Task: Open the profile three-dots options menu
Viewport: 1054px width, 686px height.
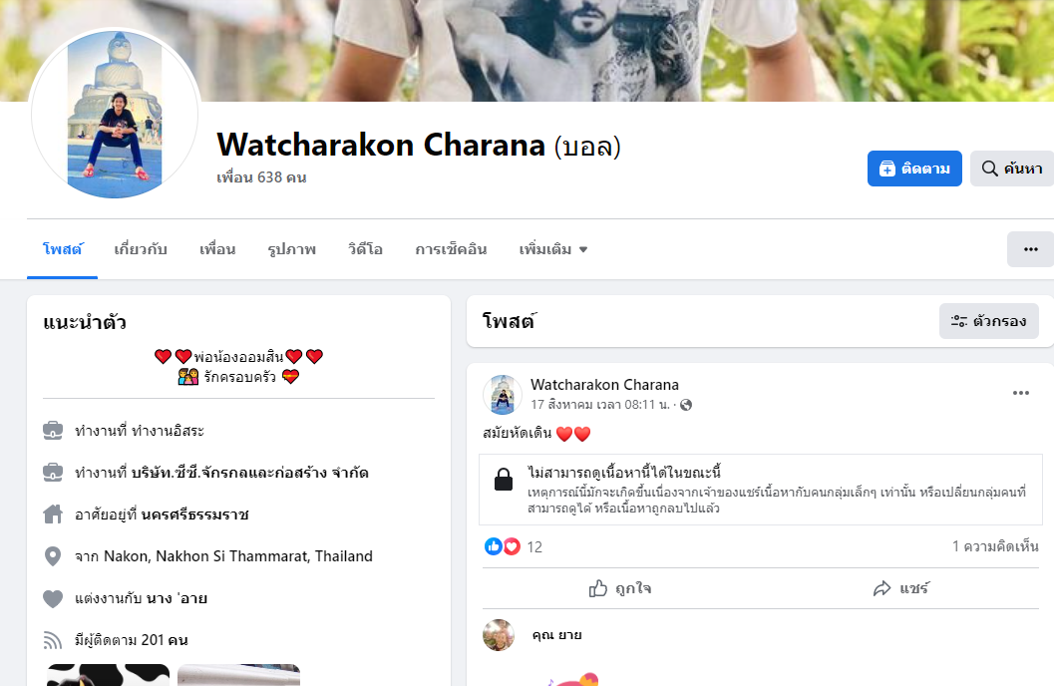Action: coord(1030,249)
